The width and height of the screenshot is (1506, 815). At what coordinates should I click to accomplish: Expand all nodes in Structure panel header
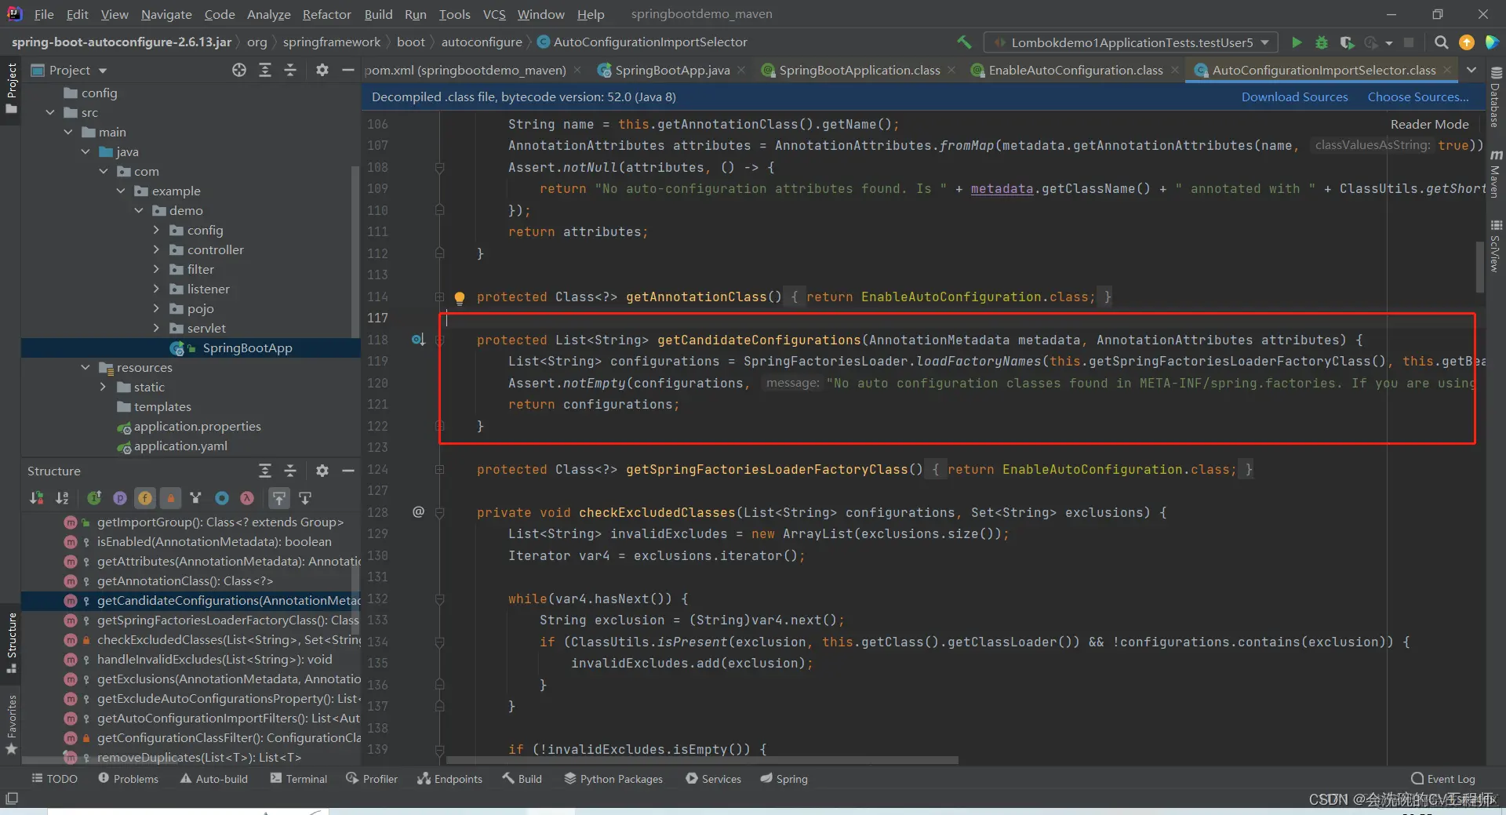265,471
